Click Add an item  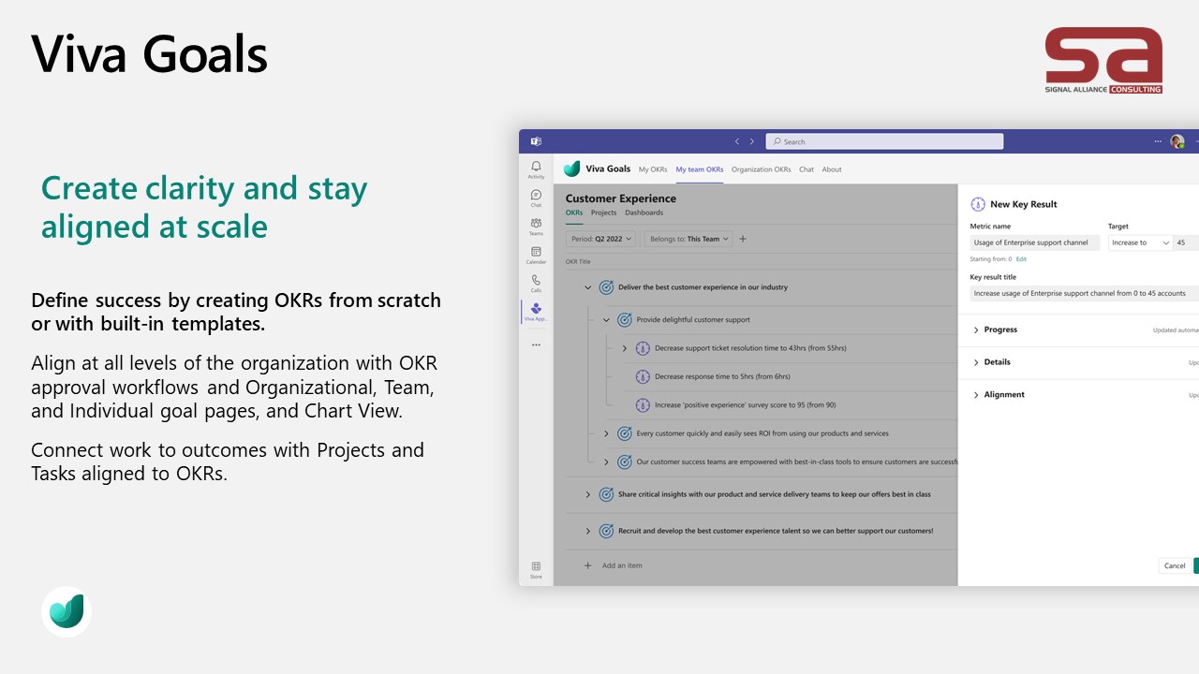(x=622, y=565)
